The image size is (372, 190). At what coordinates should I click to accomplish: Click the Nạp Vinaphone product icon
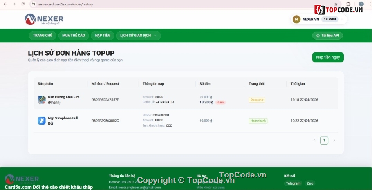[42, 121]
